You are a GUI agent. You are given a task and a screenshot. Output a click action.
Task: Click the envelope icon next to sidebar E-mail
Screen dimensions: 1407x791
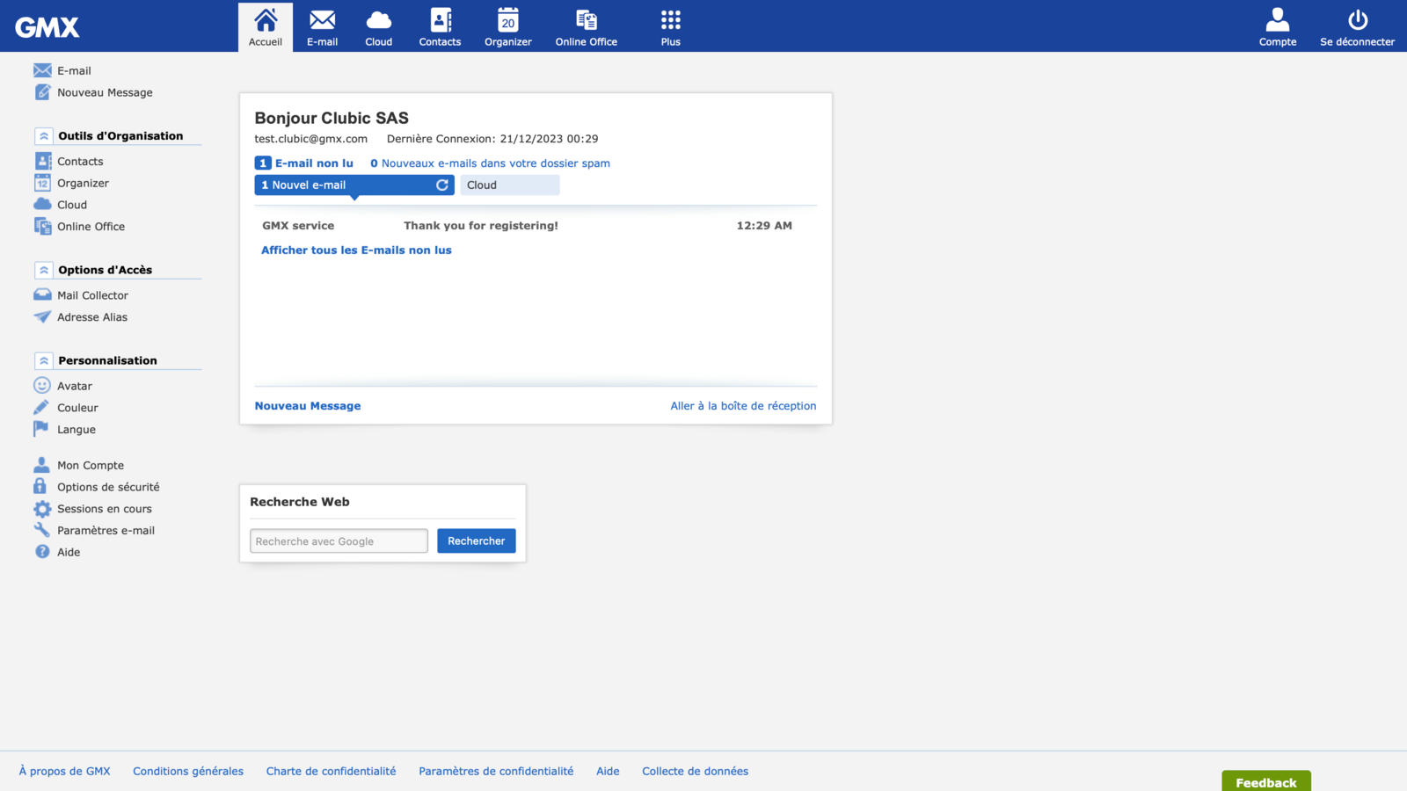coord(42,70)
